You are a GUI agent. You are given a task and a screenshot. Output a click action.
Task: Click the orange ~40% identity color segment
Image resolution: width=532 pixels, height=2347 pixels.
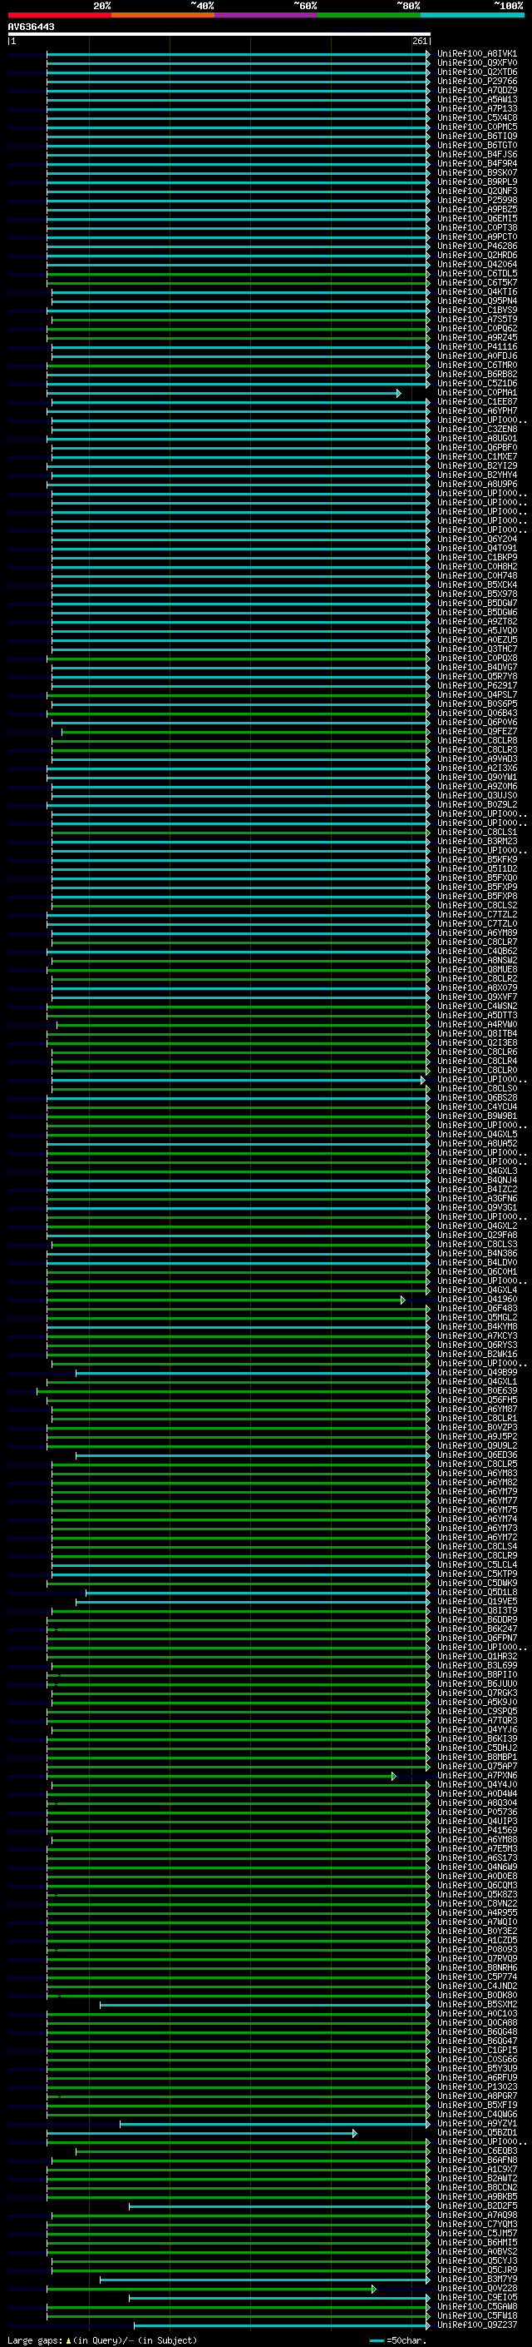tap(163, 15)
